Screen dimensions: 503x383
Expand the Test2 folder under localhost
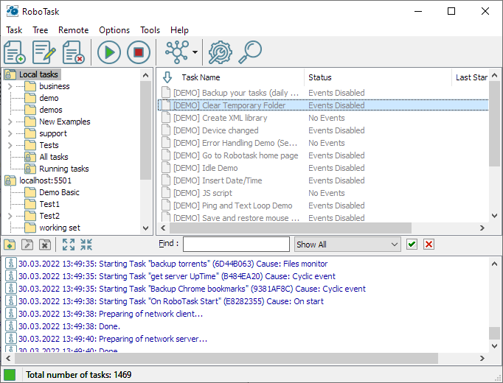10,216
